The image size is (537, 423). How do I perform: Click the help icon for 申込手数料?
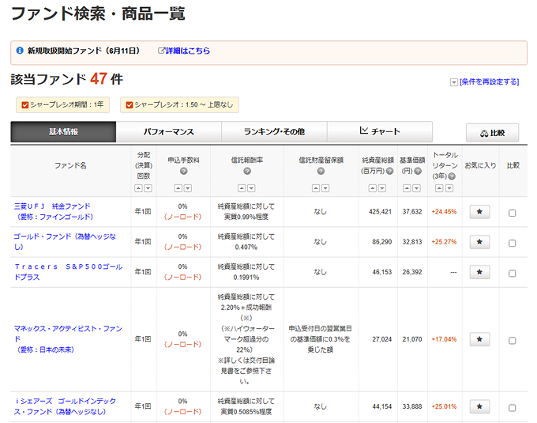pyautogui.click(x=183, y=172)
